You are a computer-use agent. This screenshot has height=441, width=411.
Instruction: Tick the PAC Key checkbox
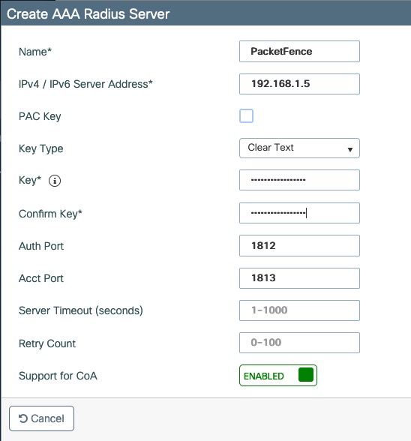(246, 115)
